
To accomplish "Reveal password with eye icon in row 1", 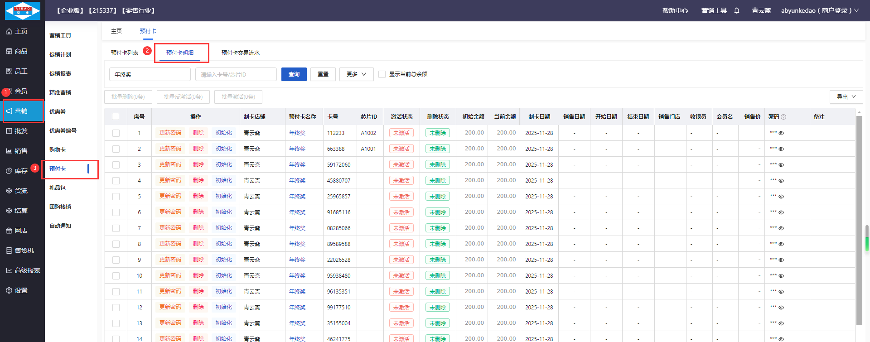I will [781, 133].
